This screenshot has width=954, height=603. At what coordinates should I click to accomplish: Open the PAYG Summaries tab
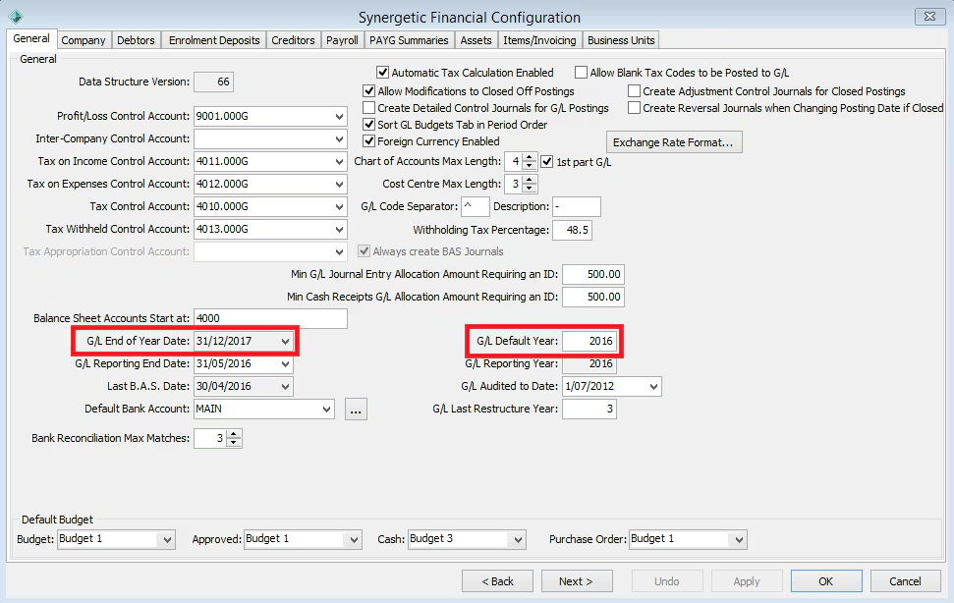(409, 40)
